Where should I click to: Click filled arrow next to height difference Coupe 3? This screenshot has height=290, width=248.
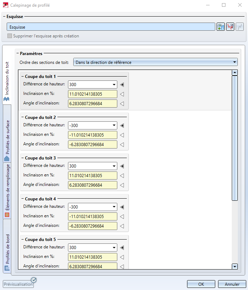coord(122,166)
